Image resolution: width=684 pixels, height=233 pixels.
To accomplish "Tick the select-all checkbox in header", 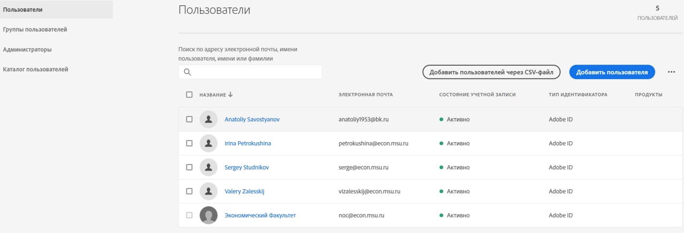I will [189, 95].
